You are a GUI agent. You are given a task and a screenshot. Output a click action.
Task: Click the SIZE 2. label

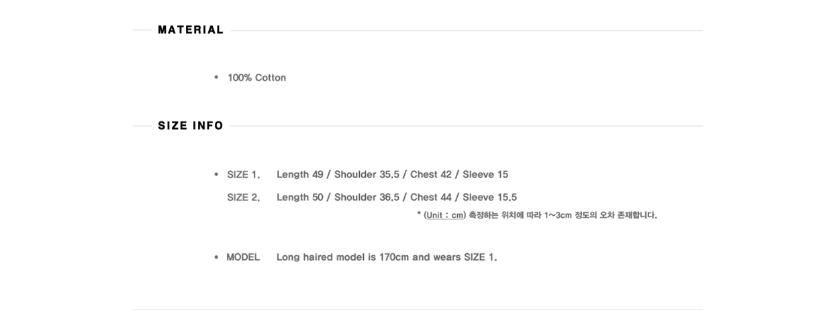tap(243, 198)
